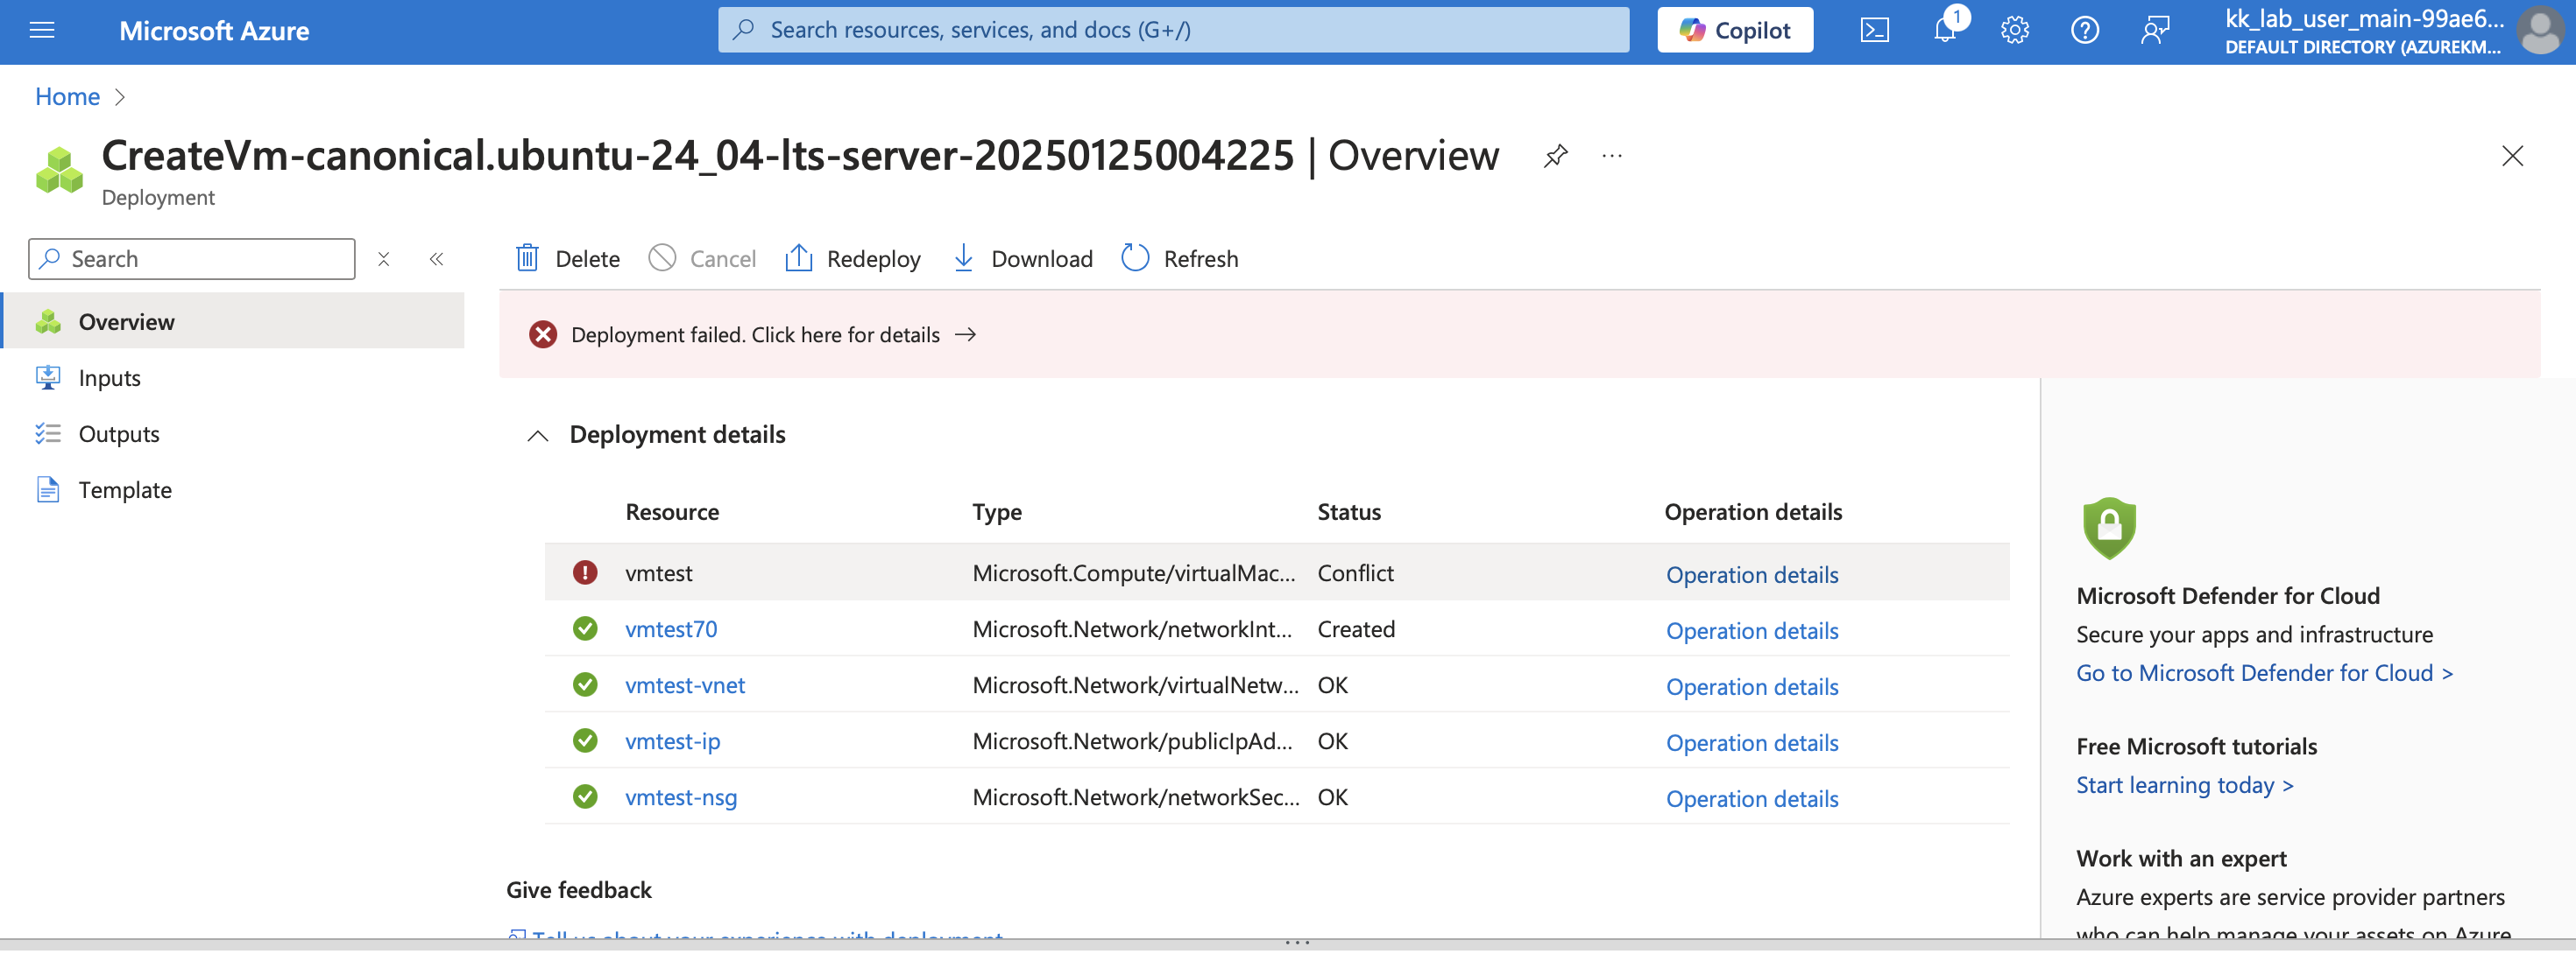Refresh the deployment overview
This screenshot has width=2576, height=961.
tap(1179, 259)
